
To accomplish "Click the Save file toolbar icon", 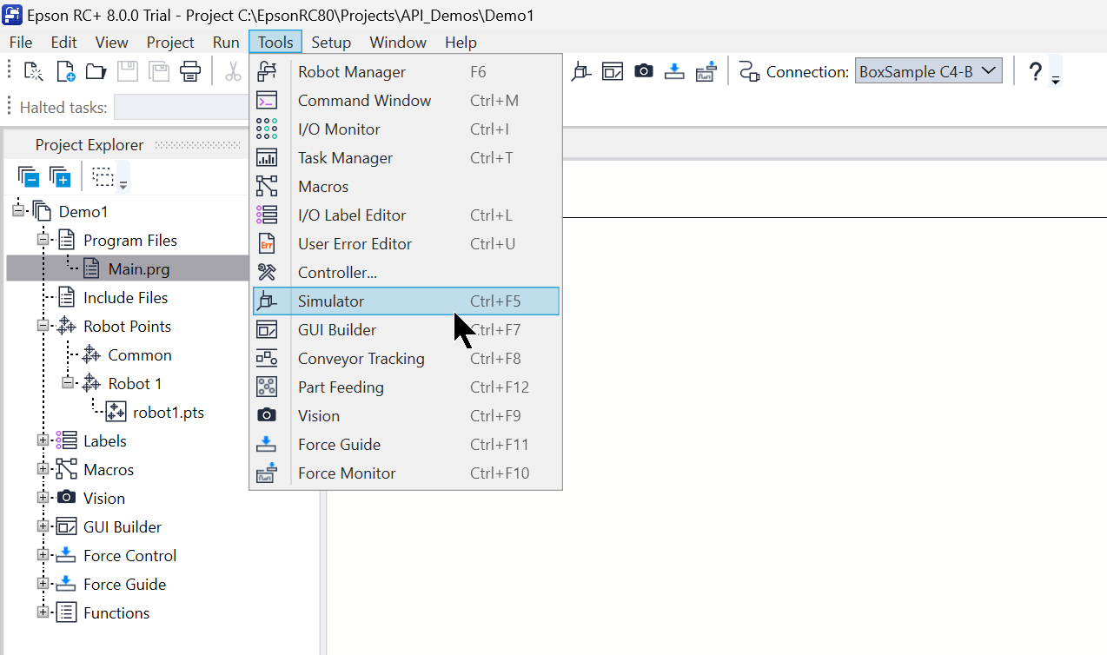I will pyautogui.click(x=128, y=72).
